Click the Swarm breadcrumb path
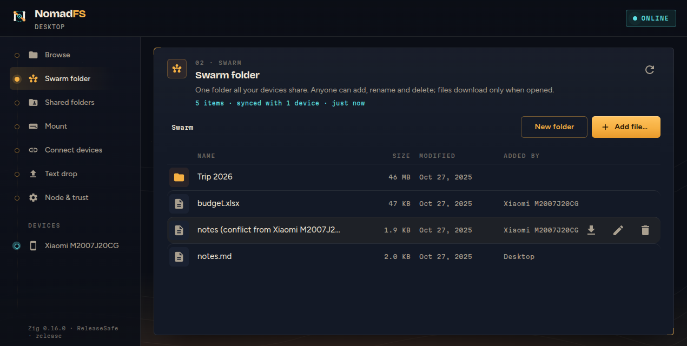The height and width of the screenshot is (346, 687). tap(182, 128)
